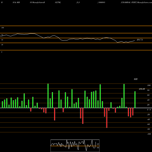152x152 pixels.
Task: Click the -80 label on MR axis
Action: tap(148, 129)
